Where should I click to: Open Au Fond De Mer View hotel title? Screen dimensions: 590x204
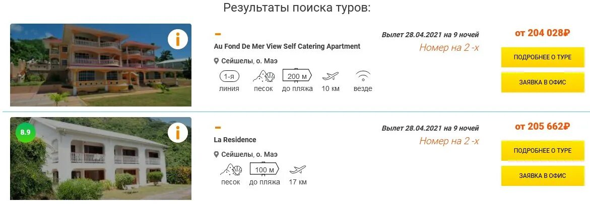tap(287, 46)
